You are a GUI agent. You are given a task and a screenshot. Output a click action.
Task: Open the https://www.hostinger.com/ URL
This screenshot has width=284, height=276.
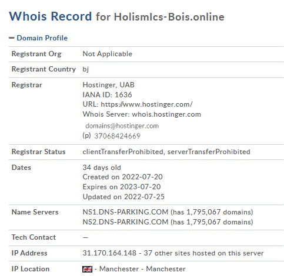click(146, 104)
